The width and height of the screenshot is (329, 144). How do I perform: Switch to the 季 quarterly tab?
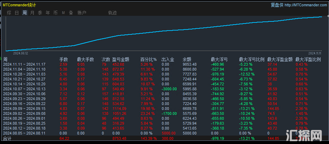pyautogui.click(x=40, y=13)
